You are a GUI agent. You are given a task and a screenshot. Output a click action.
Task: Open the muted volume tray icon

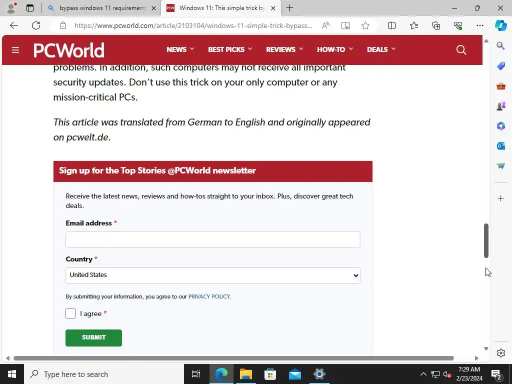447,374
